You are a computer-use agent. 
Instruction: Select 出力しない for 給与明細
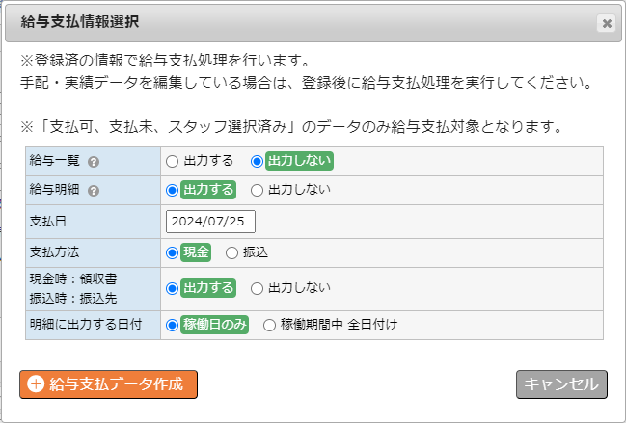tap(257, 190)
